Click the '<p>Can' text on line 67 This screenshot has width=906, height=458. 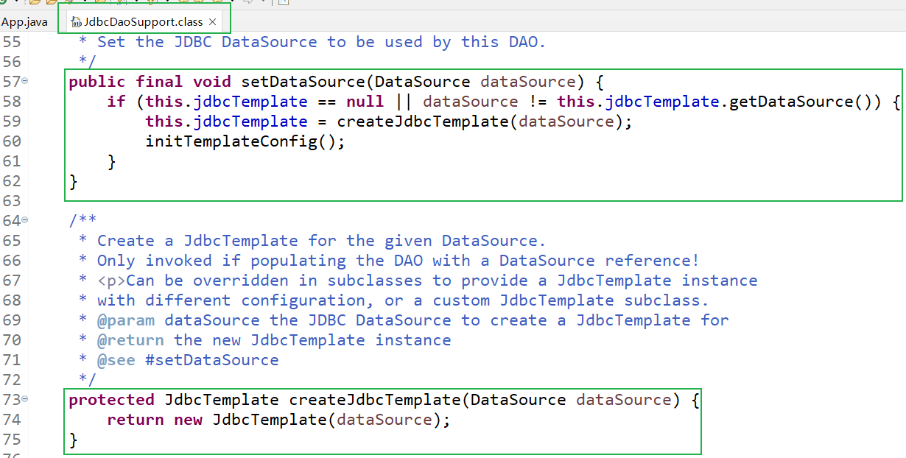(136, 280)
